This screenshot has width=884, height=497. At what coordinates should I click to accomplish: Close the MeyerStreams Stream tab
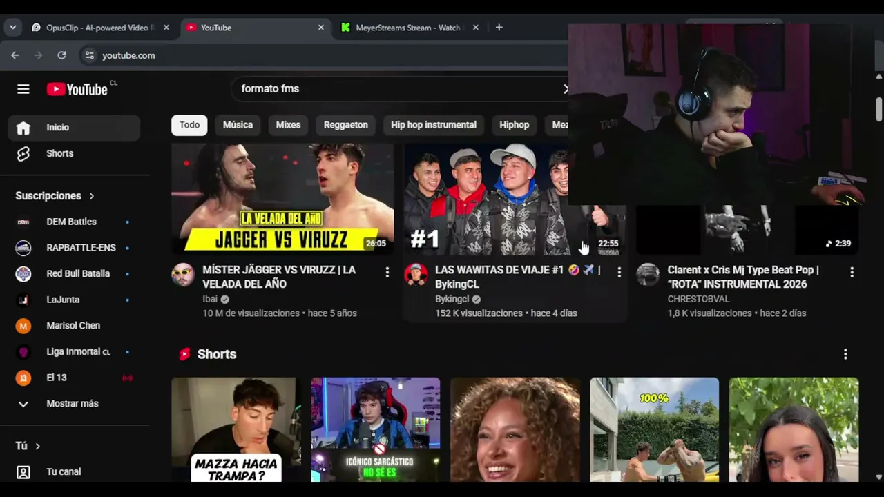tap(476, 28)
